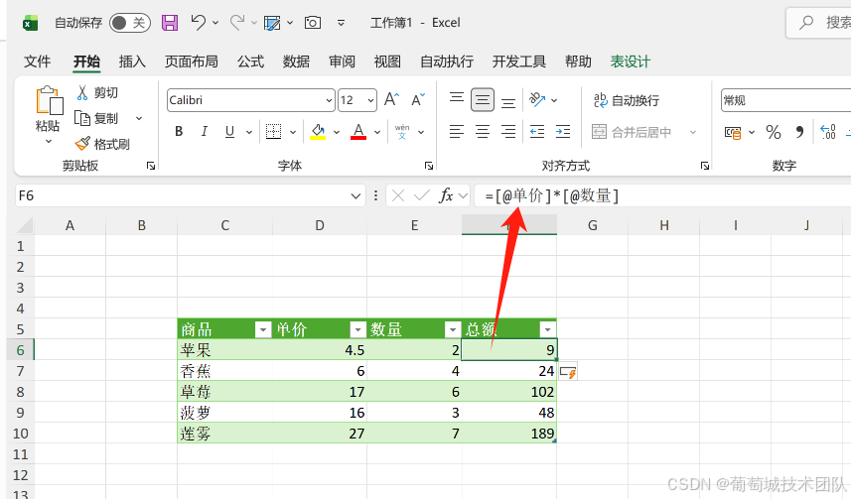851x499 pixels.
Task: Open the 文件 (File) tab
Action: 38,62
